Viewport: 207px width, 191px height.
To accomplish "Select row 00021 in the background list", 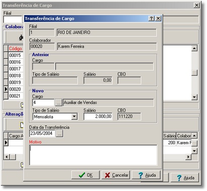I will click(15, 96).
